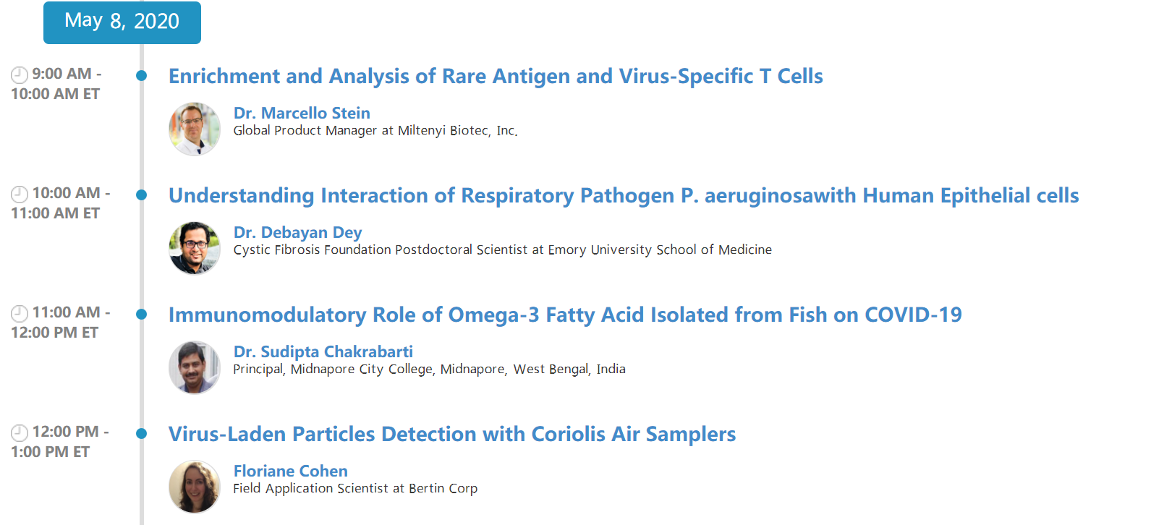This screenshot has width=1151, height=525.
Task: Click the clock icon beside 12:00 PM
Action: (x=20, y=432)
